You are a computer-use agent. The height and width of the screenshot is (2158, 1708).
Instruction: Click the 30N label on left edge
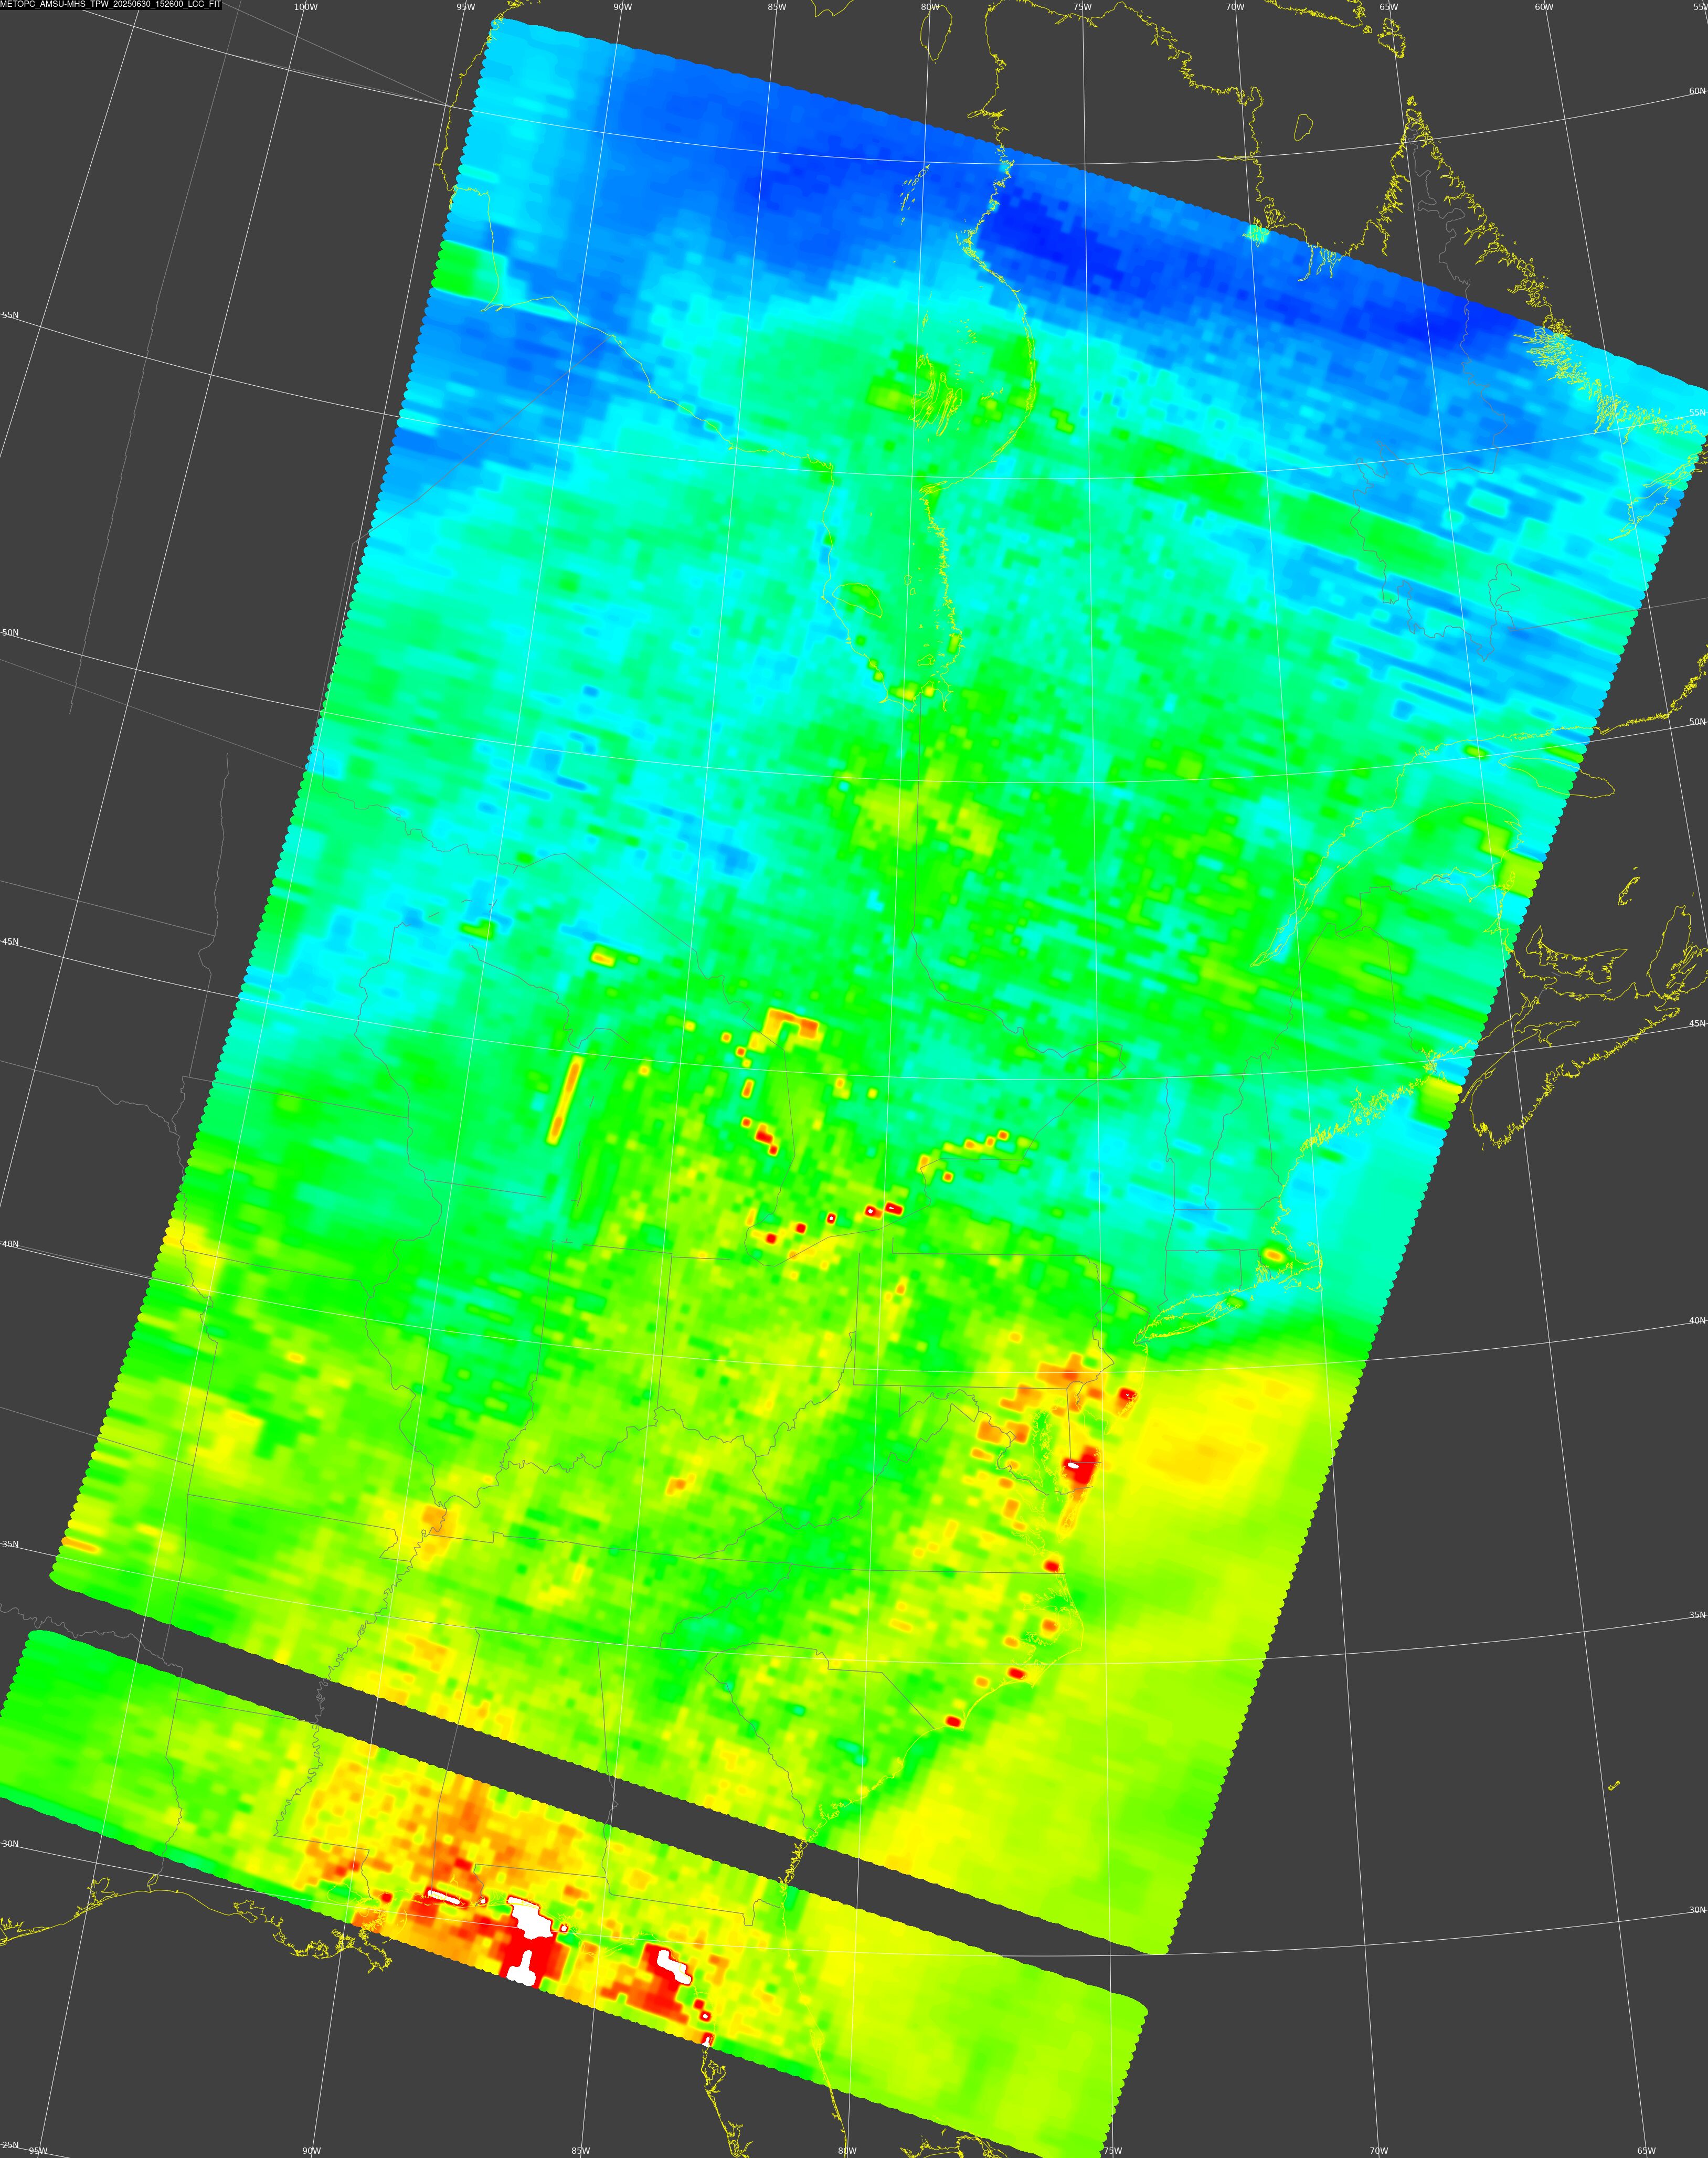tap(9, 1844)
